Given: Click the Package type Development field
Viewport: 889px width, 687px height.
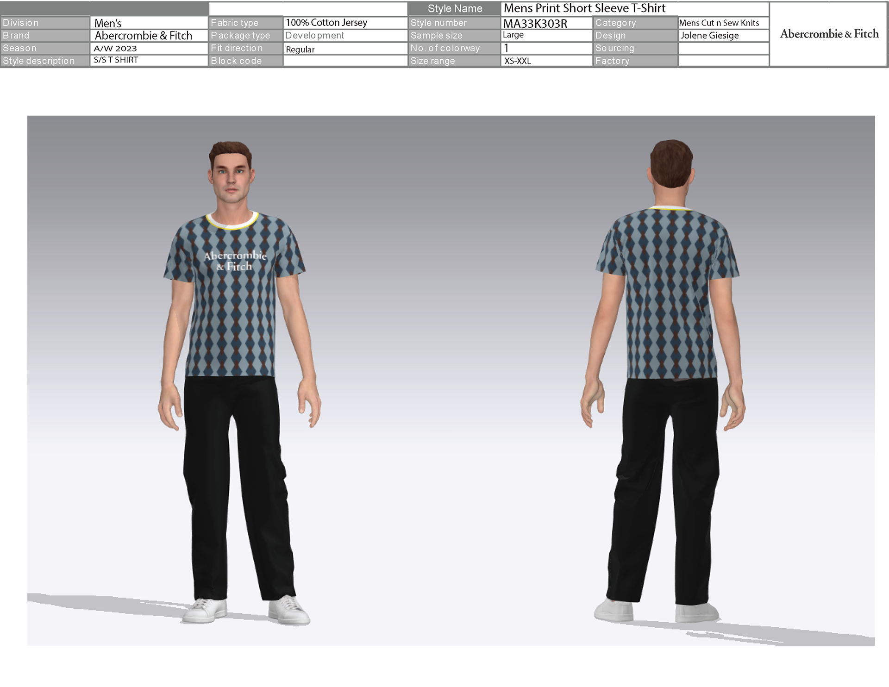Looking at the screenshot, I should tap(315, 36).
